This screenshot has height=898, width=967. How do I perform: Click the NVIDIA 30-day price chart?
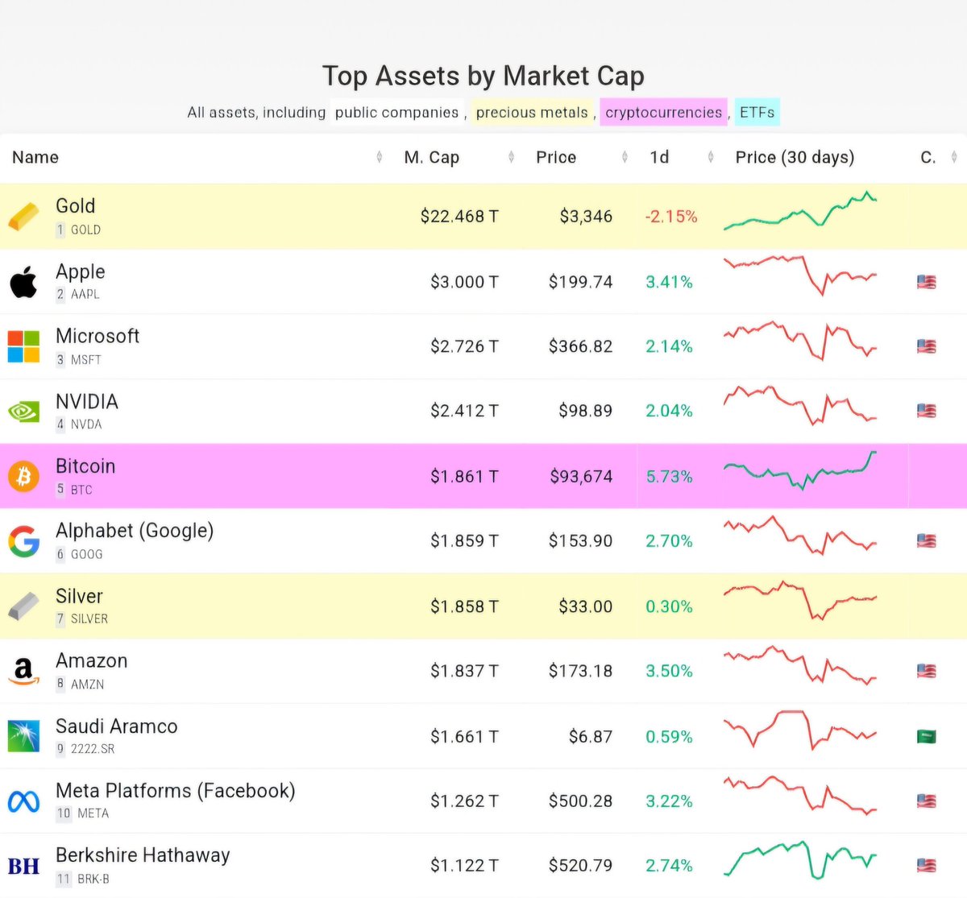click(x=800, y=405)
